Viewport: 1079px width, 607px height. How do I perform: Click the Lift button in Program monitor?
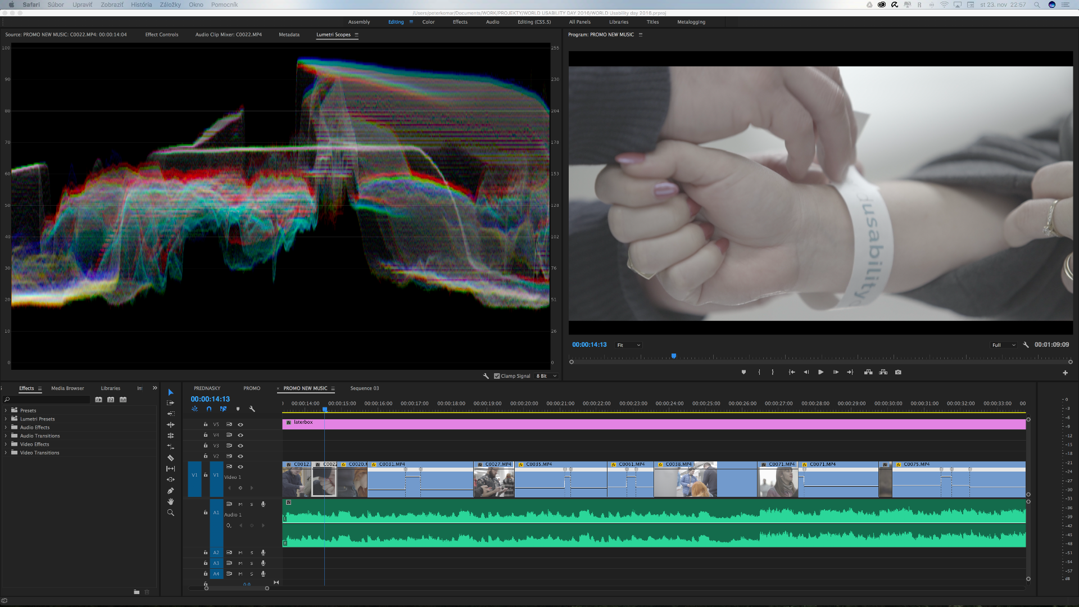[x=868, y=372]
